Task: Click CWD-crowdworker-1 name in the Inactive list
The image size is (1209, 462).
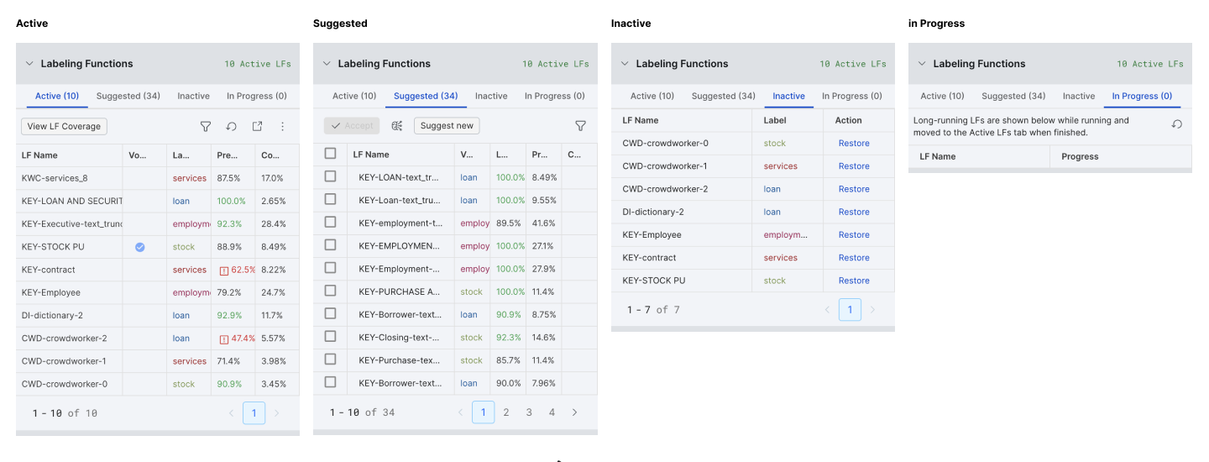Action: tap(665, 166)
